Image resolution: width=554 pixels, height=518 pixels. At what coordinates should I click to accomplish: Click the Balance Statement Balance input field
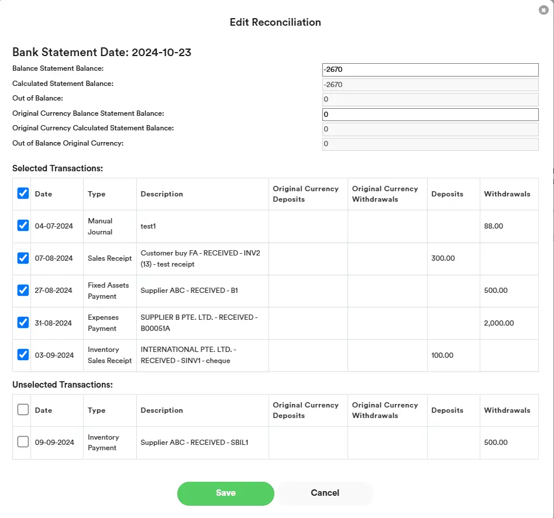430,69
